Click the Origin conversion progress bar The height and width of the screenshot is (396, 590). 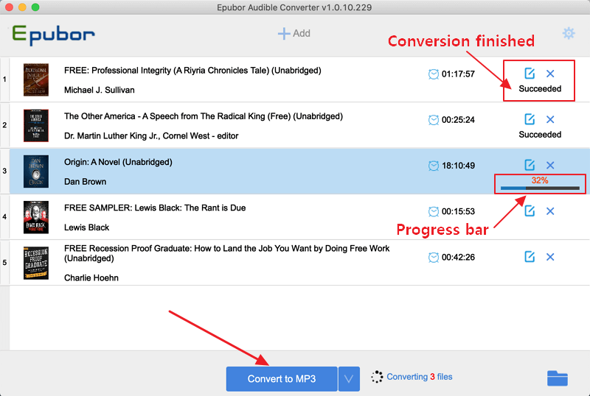tap(540, 188)
